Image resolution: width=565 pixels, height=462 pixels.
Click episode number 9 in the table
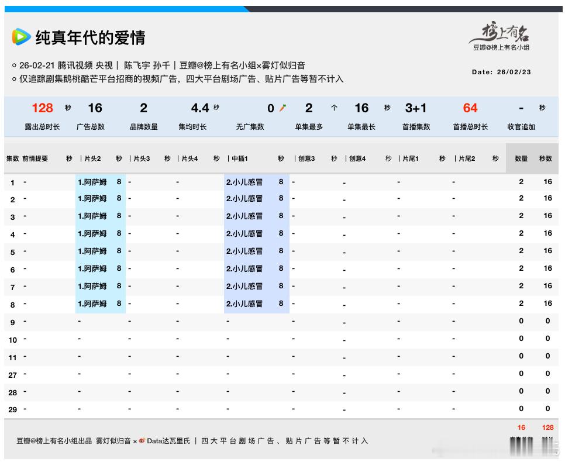tap(13, 323)
